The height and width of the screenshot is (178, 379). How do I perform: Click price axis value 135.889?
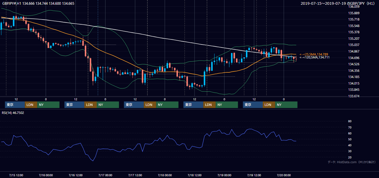pos(354,13)
